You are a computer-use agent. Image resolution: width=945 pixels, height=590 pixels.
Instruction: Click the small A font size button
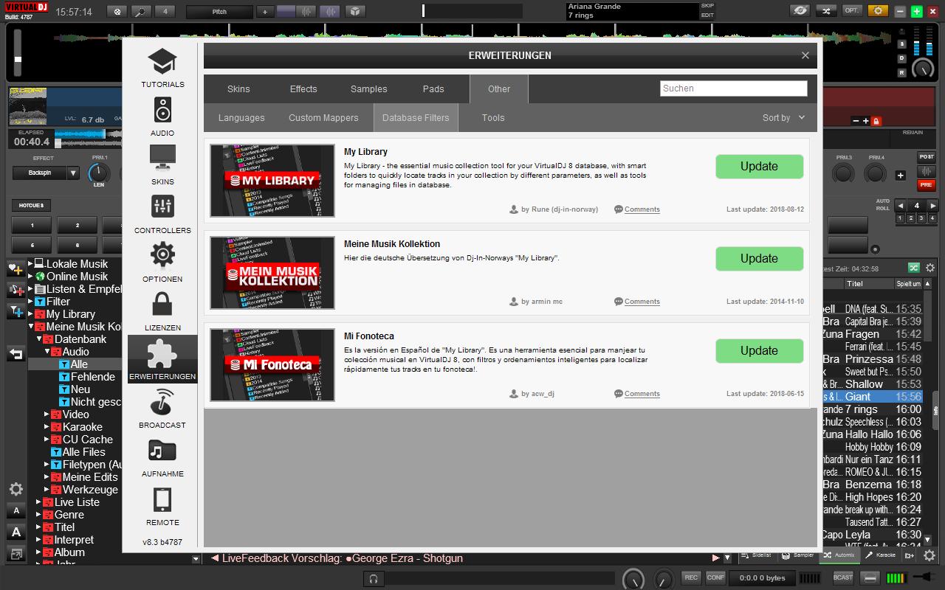point(16,510)
